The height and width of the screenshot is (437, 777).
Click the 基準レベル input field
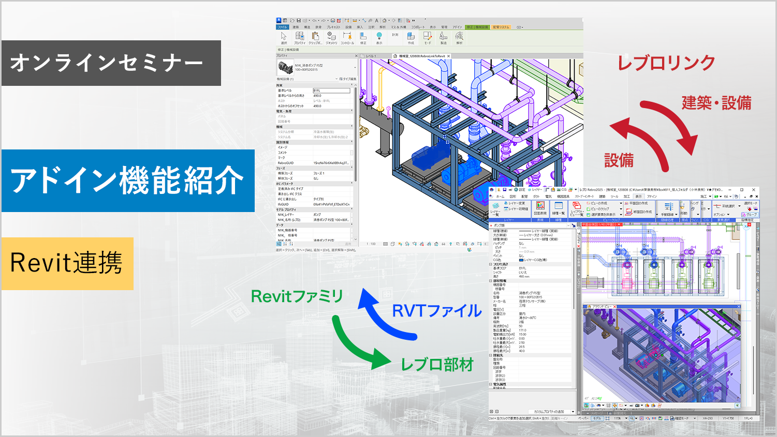tap(331, 91)
